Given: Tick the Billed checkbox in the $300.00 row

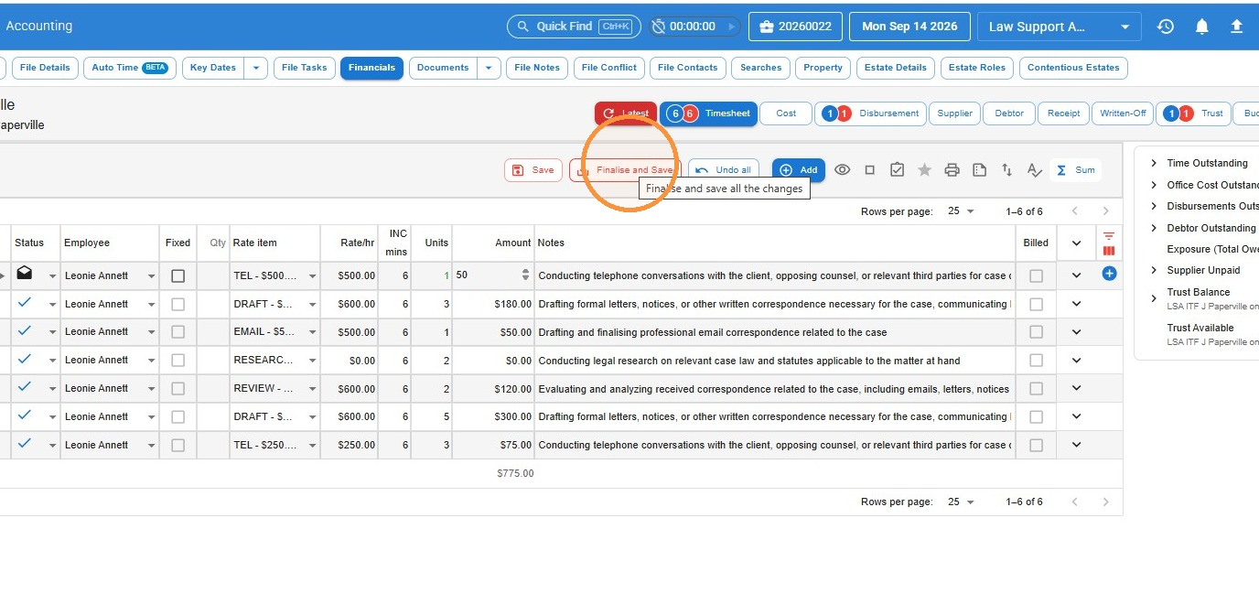Looking at the screenshot, I should [1036, 417].
